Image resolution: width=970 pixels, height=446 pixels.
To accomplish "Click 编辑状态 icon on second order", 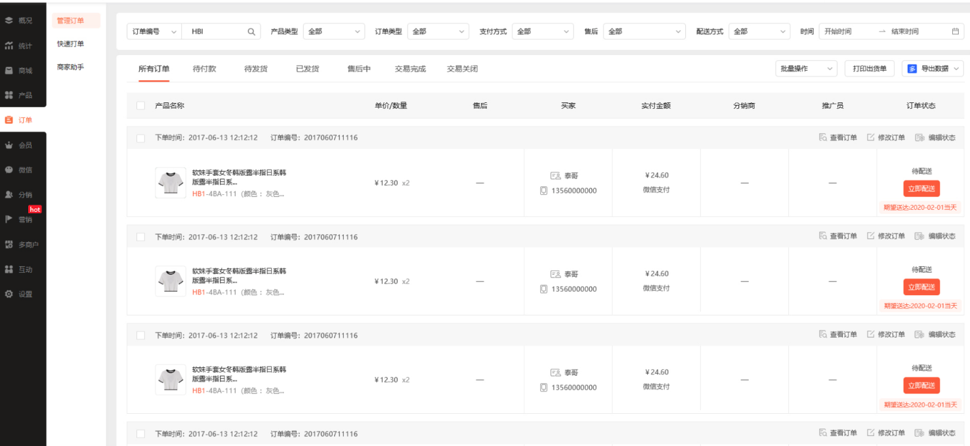I will tap(919, 236).
